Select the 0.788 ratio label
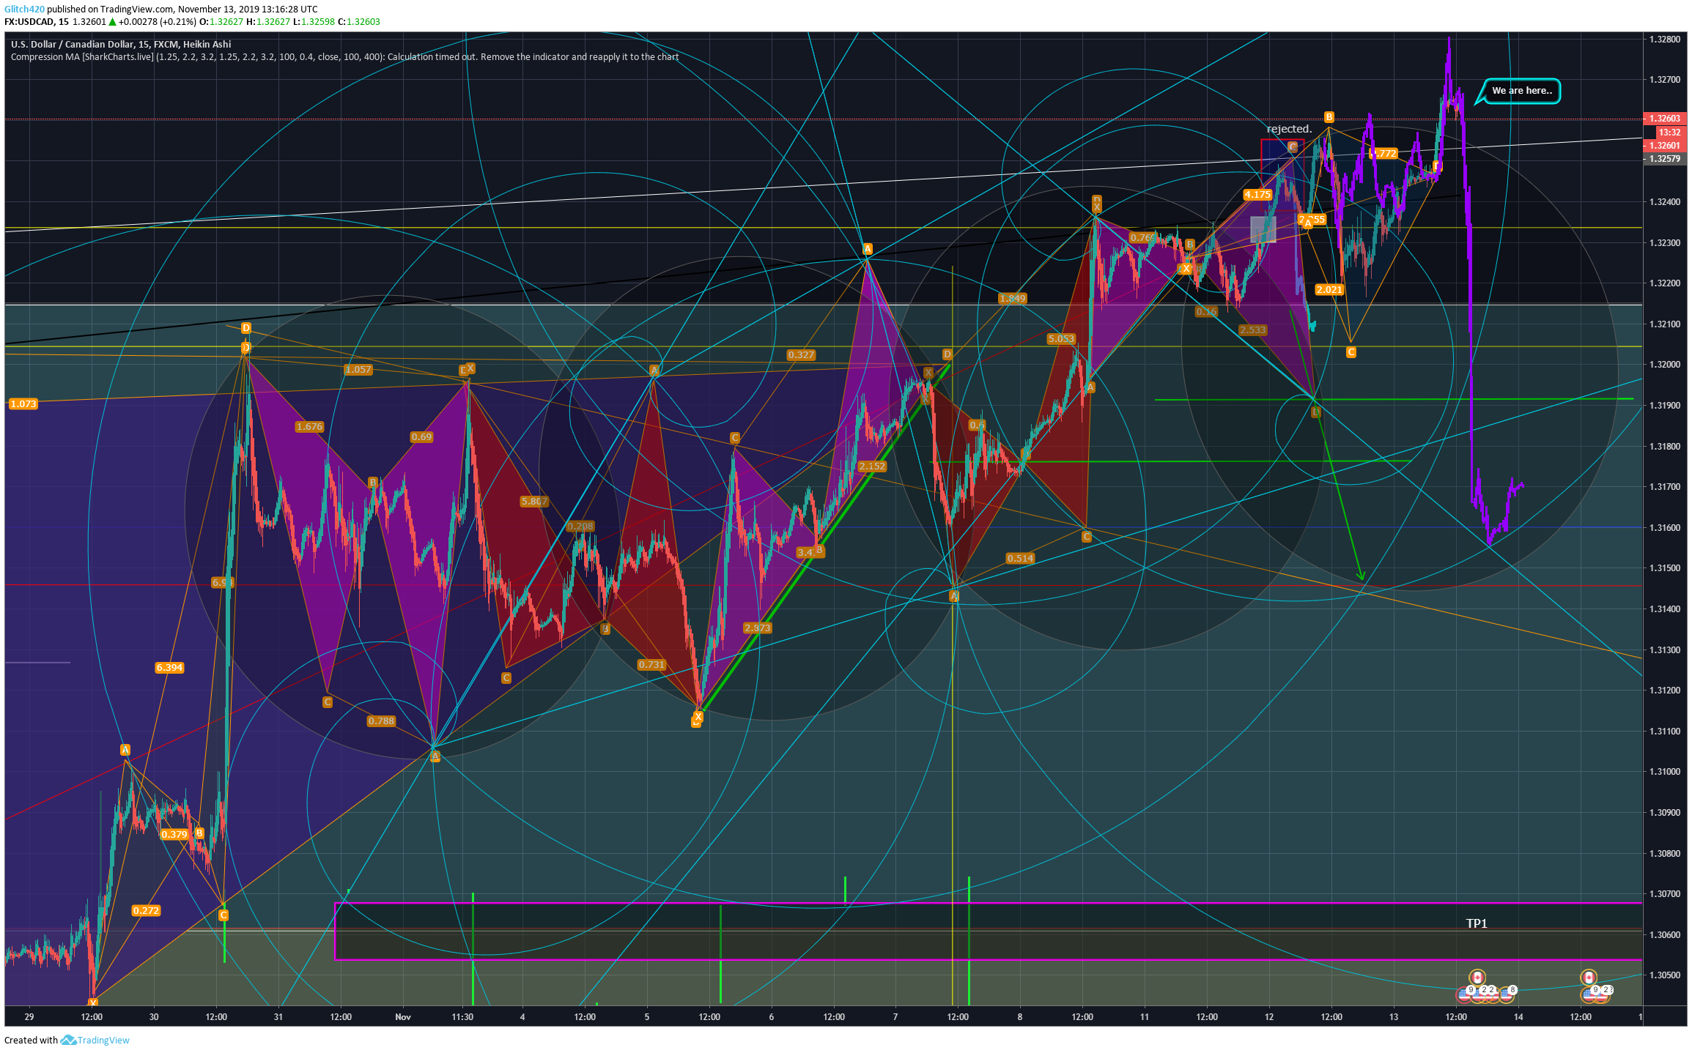The height and width of the screenshot is (1053, 1692). click(381, 721)
